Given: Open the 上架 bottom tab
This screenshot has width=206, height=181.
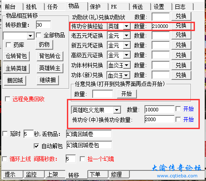Looking at the screenshot, I should tap(54, 174).
